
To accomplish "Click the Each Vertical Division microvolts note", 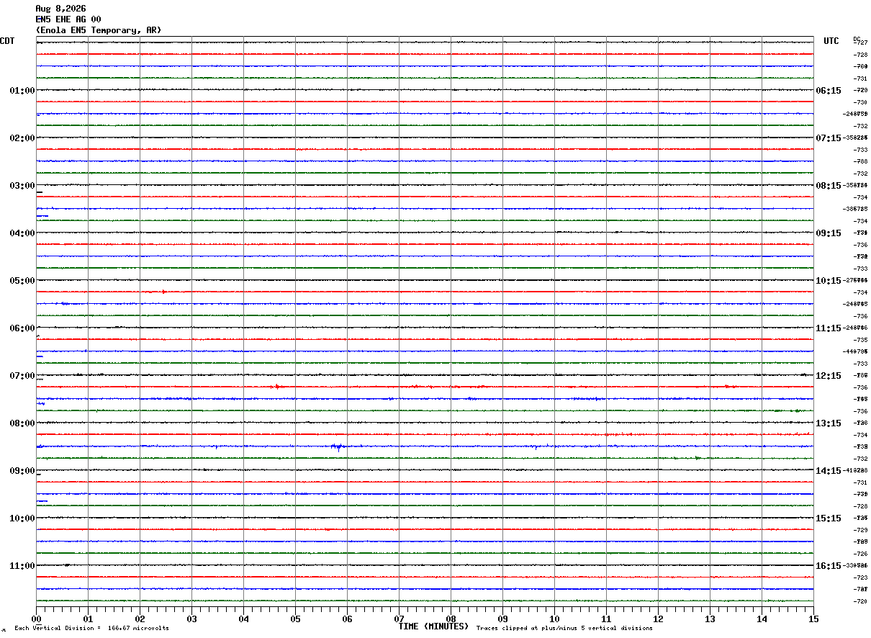I will 91,628.
